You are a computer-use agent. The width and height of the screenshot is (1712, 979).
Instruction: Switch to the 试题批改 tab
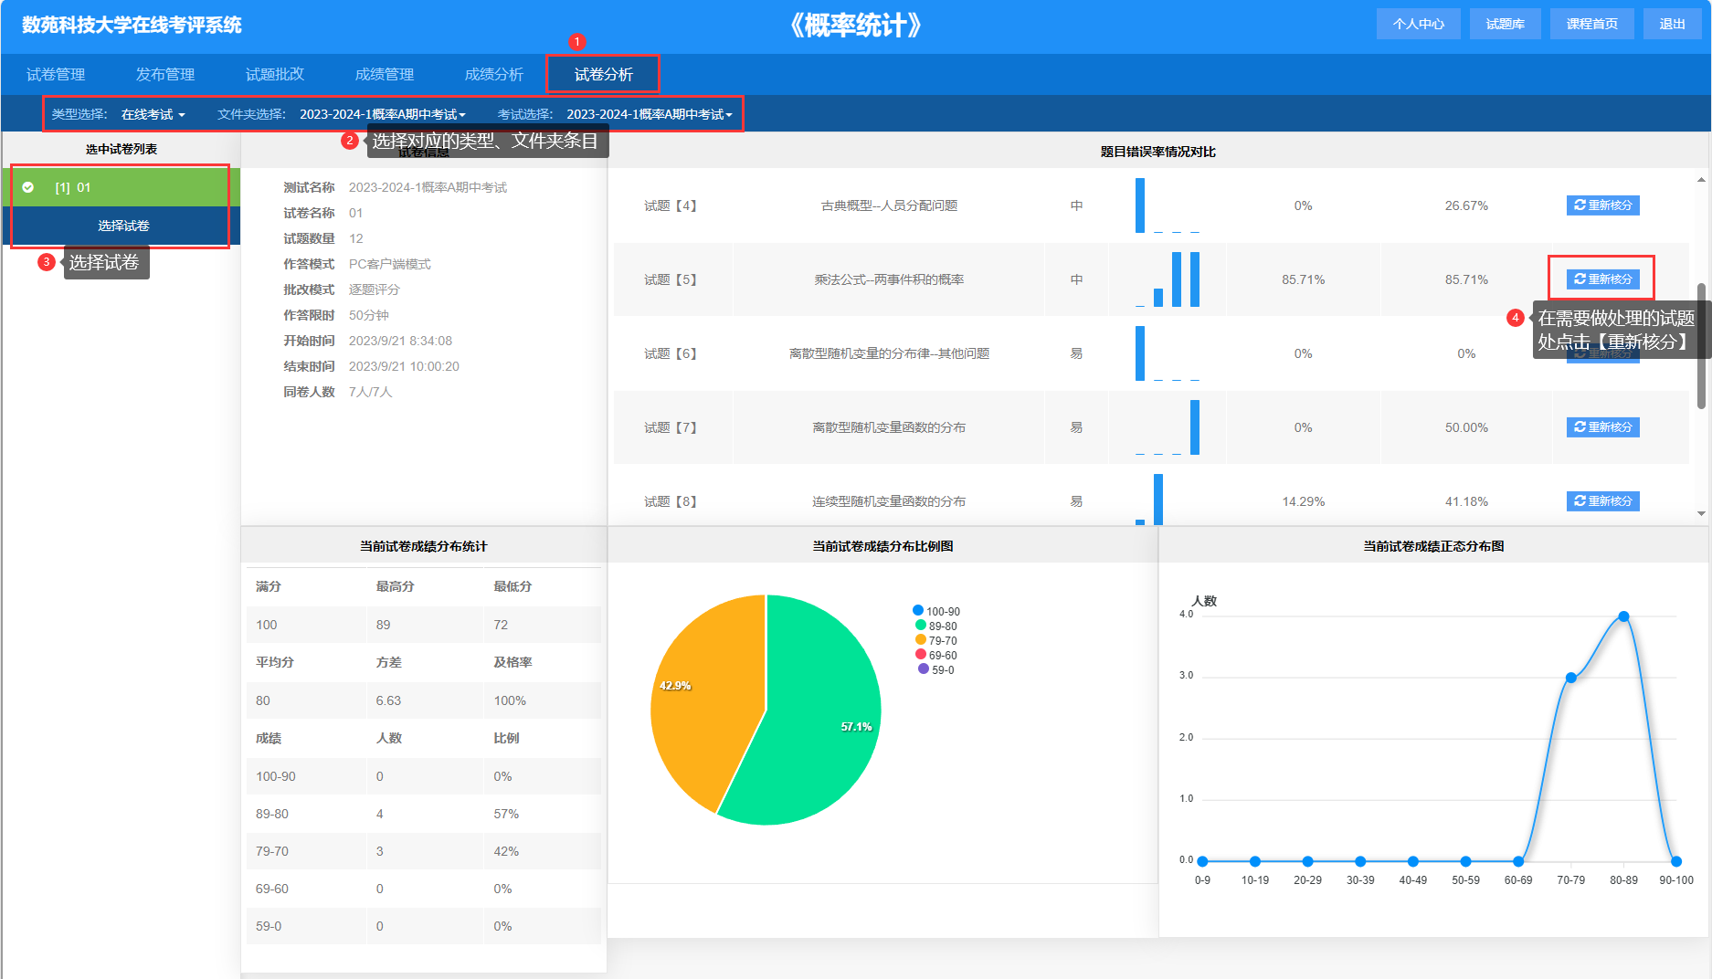pos(275,75)
